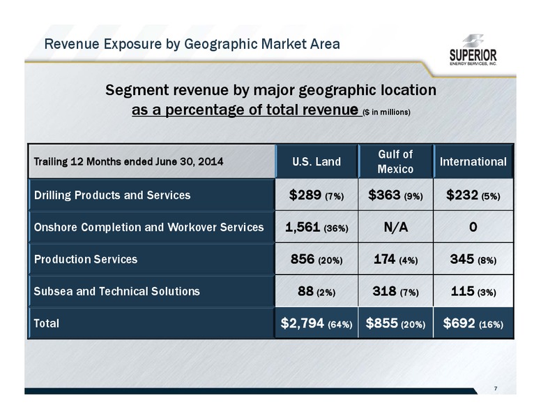
Task: Click the '115 (3%)' cell
Action: coord(473,291)
